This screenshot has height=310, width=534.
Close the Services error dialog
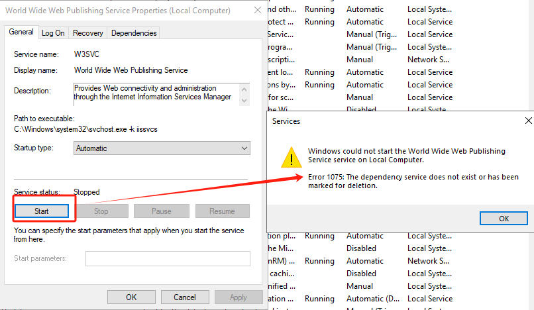(x=528, y=121)
